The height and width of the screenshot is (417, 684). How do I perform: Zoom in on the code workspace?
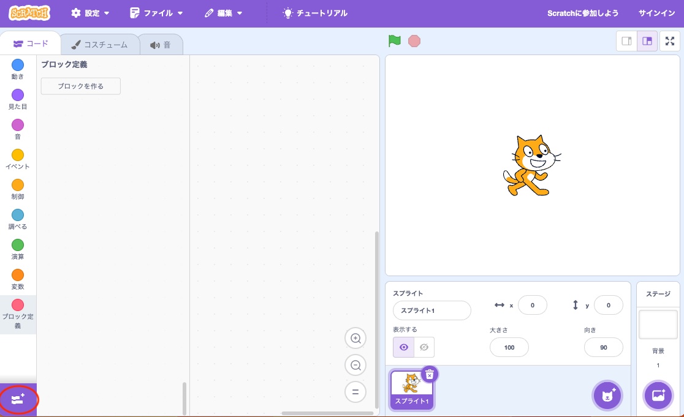coord(355,338)
